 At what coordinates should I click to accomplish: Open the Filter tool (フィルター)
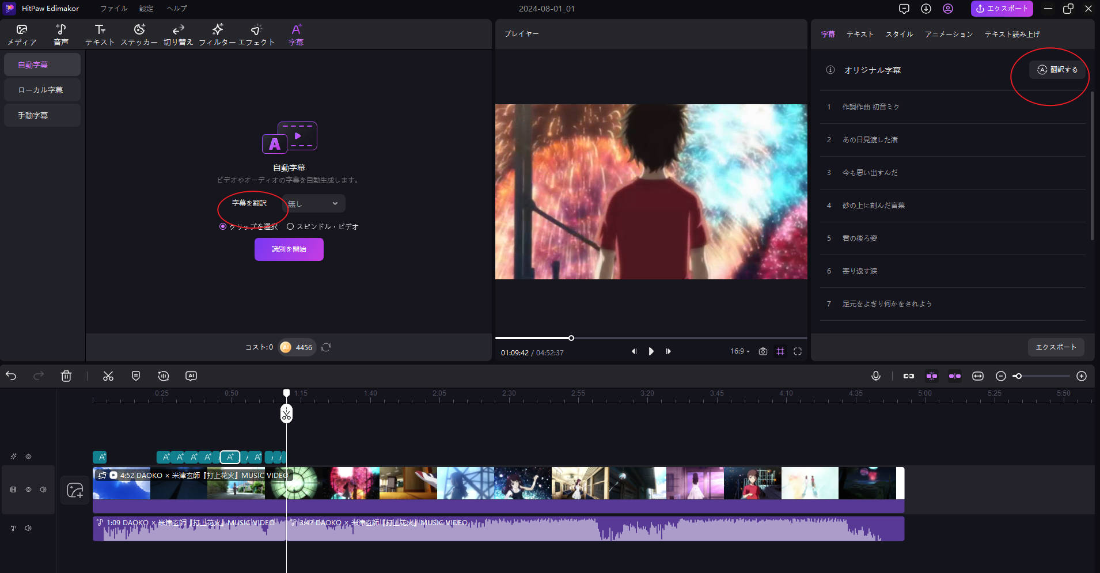pyautogui.click(x=217, y=35)
